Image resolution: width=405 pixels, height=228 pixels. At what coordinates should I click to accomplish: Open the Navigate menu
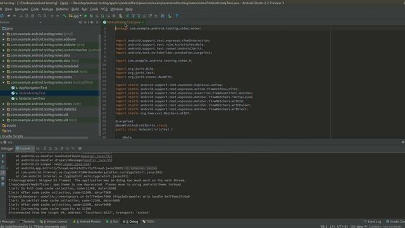(x=22, y=9)
